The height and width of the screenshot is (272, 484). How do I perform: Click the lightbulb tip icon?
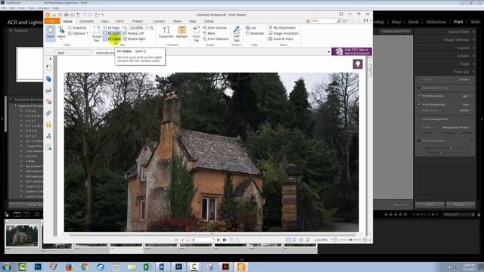358,64
